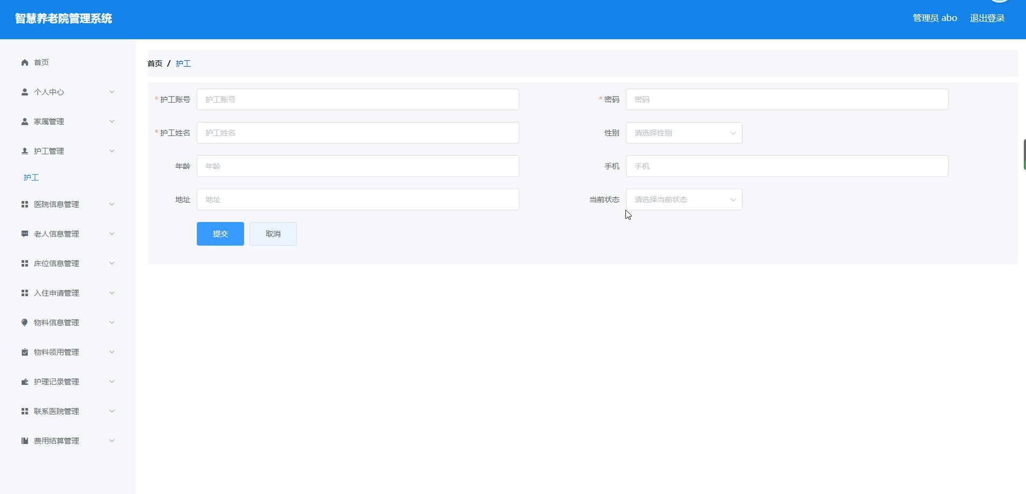This screenshot has height=494, width=1026.
Task: Focus the 护工账号 input field
Action: tap(358, 99)
